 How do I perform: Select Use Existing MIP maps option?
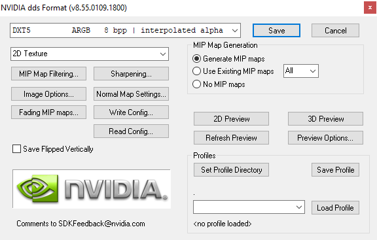click(196, 71)
